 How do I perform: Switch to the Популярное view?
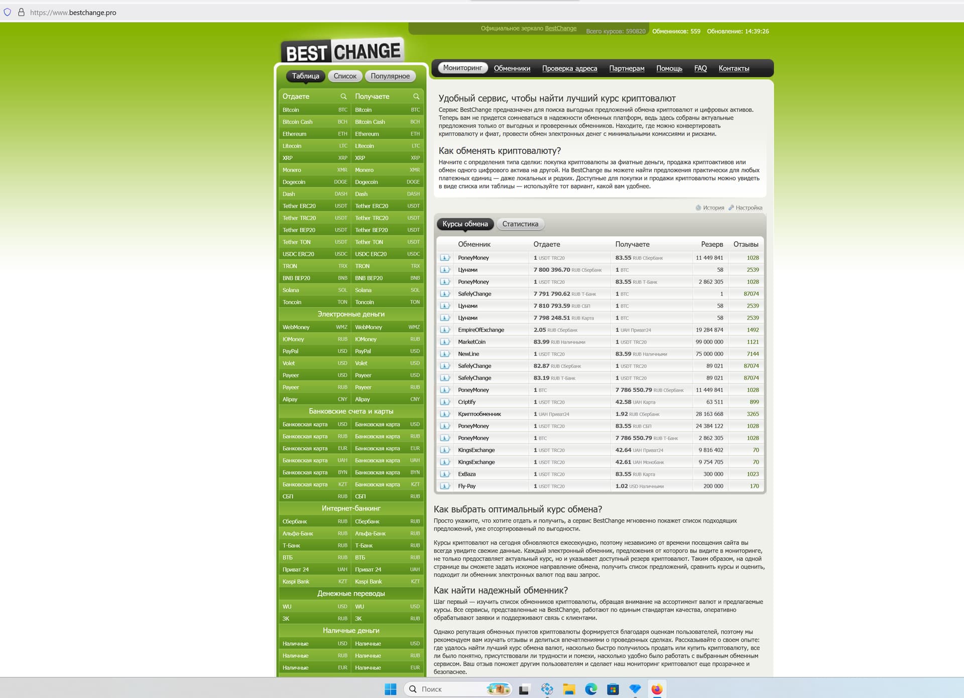(x=390, y=76)
